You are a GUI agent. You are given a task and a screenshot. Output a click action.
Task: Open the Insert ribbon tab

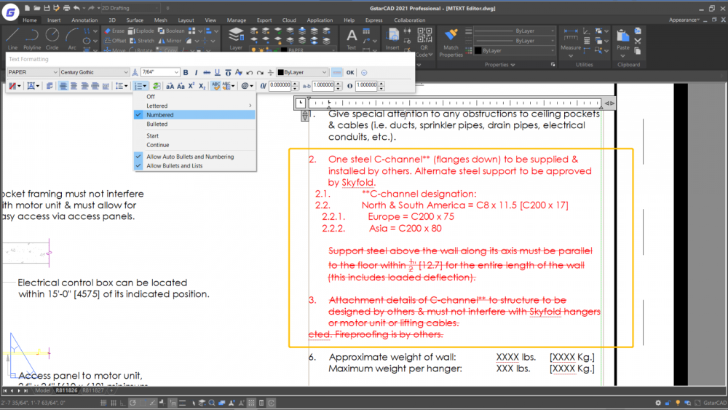click(54, 20)
